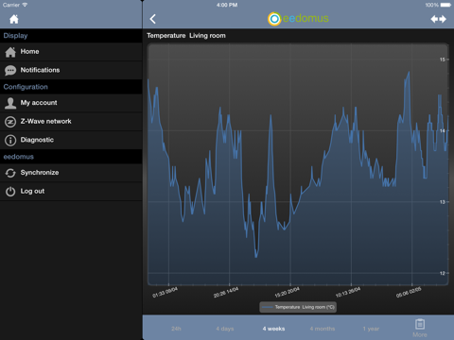Open the Home menu entry
The width and height of the screenshot is (454, 340).
tap(71, 52)
